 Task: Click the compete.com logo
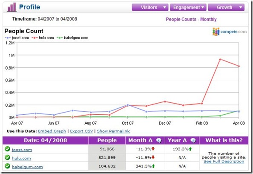(x=230, y=32)
